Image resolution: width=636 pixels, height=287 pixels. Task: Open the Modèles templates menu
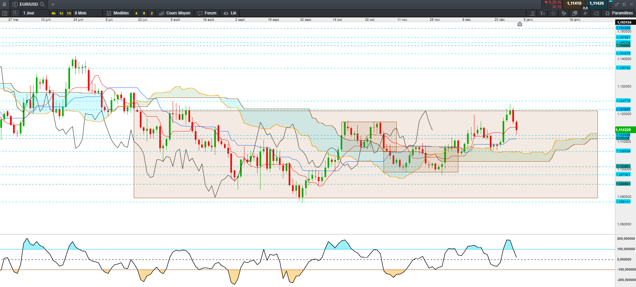pyautogui.click(x=118, y=13)
